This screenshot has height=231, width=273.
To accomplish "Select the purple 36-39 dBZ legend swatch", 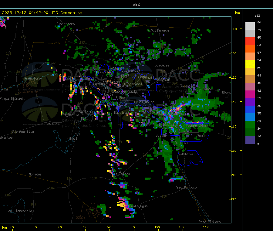I will coord(250,102).
